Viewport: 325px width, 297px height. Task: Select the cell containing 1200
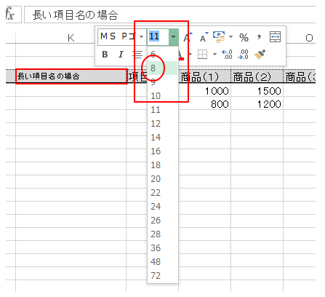257,104
